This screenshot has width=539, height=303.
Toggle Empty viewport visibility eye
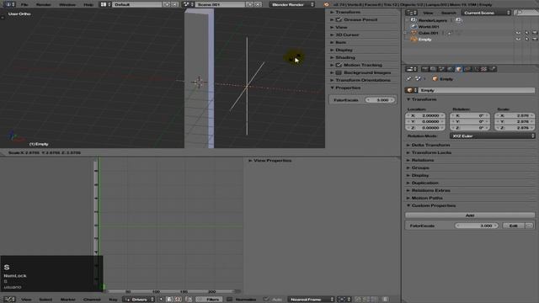[518, 40]
